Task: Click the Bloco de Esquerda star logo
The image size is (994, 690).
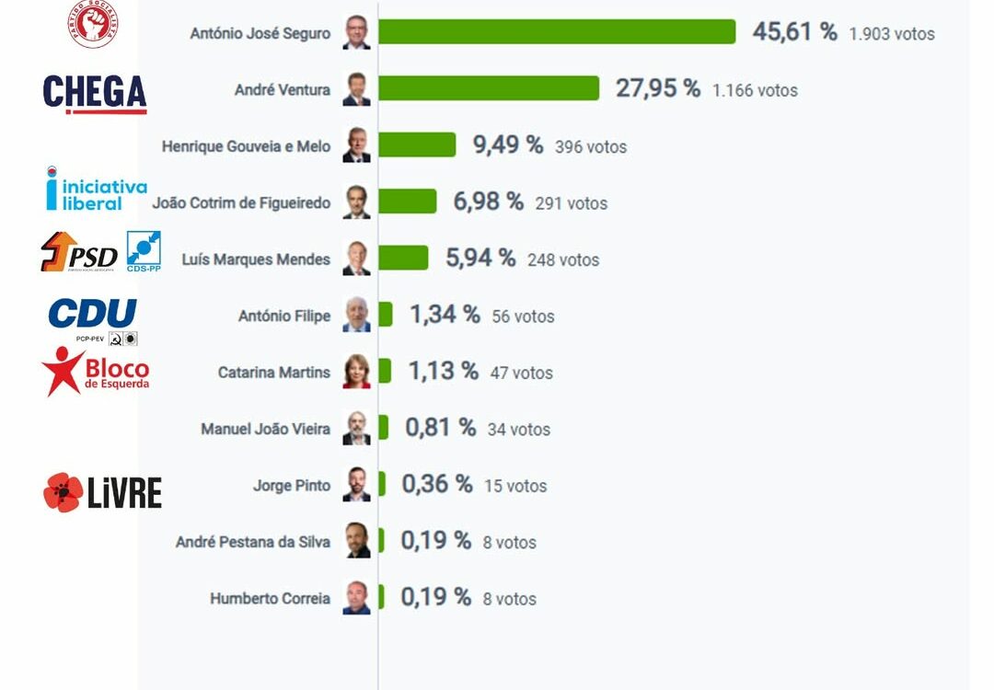Action: point(95,372)
